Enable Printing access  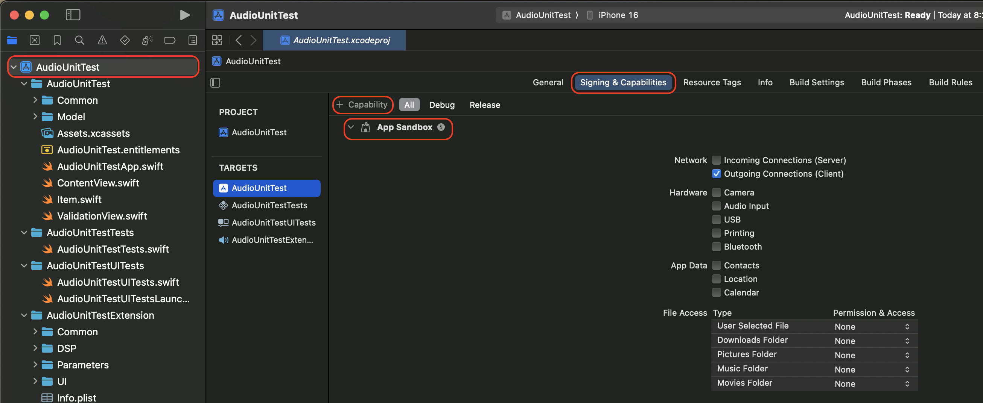pyautogui.click(x=717, y=233)
